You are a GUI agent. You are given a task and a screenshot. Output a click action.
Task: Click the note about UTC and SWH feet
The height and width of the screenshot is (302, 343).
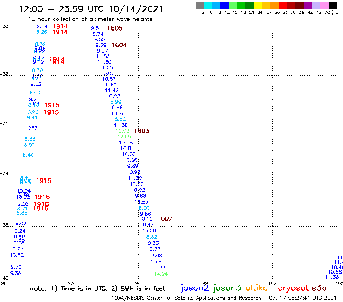click(97, 289)
